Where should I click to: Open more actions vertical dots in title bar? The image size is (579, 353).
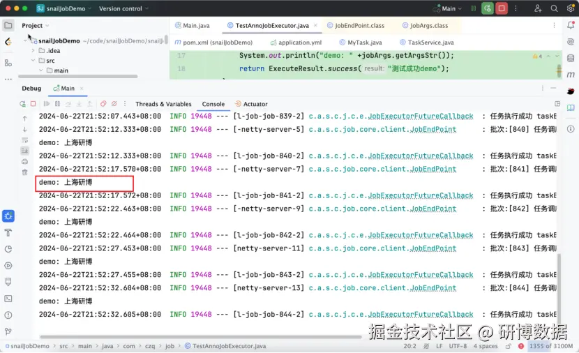click(x=516, y=8)
